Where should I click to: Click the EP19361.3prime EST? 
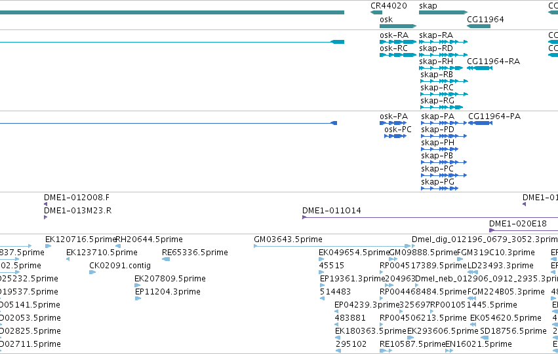pos(322,285)
